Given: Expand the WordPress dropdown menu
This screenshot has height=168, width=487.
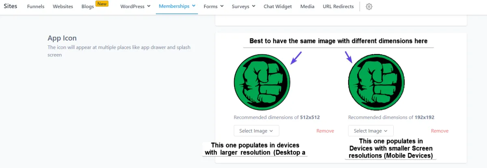Looking at the screenshot, I should coord(136,6).
